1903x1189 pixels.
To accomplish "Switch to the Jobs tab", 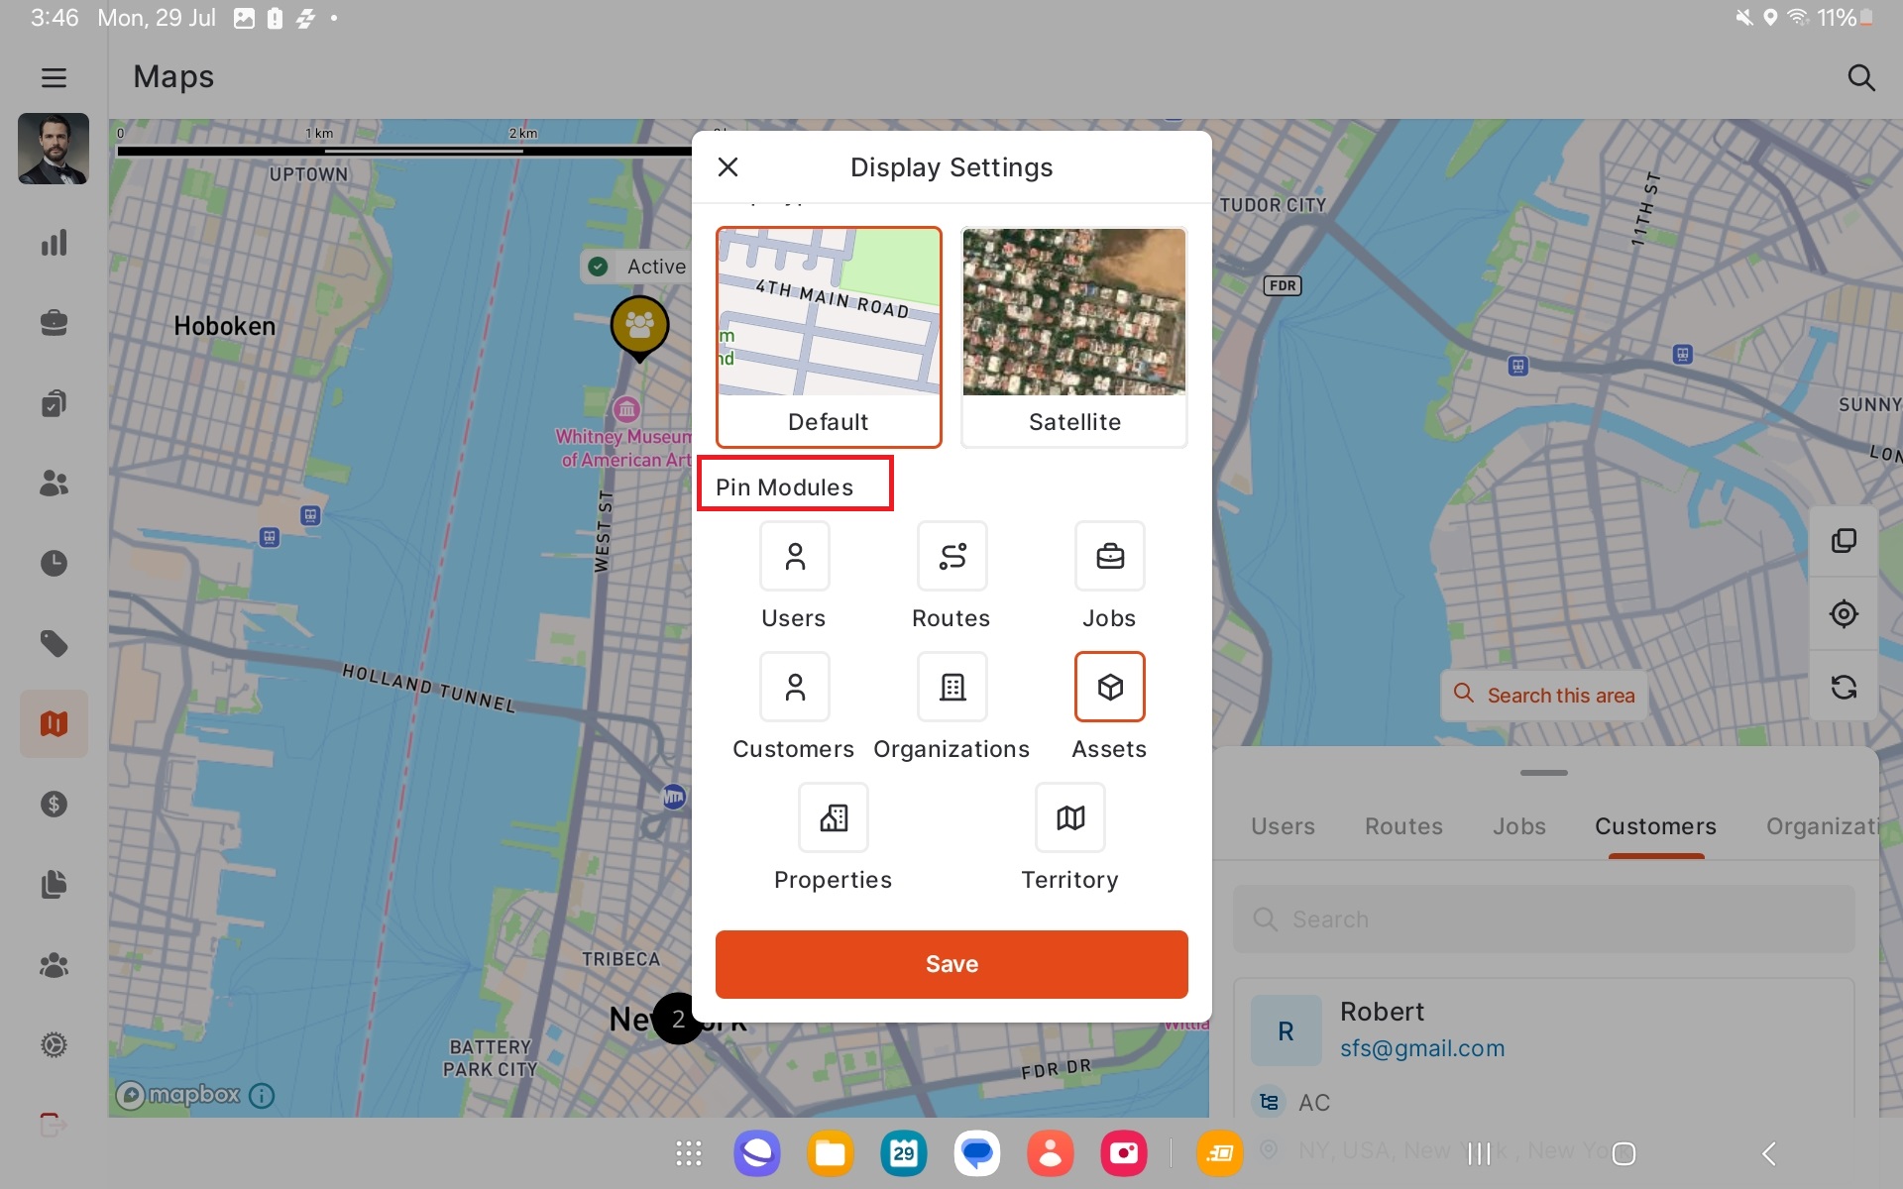I will pos(1518,826).
